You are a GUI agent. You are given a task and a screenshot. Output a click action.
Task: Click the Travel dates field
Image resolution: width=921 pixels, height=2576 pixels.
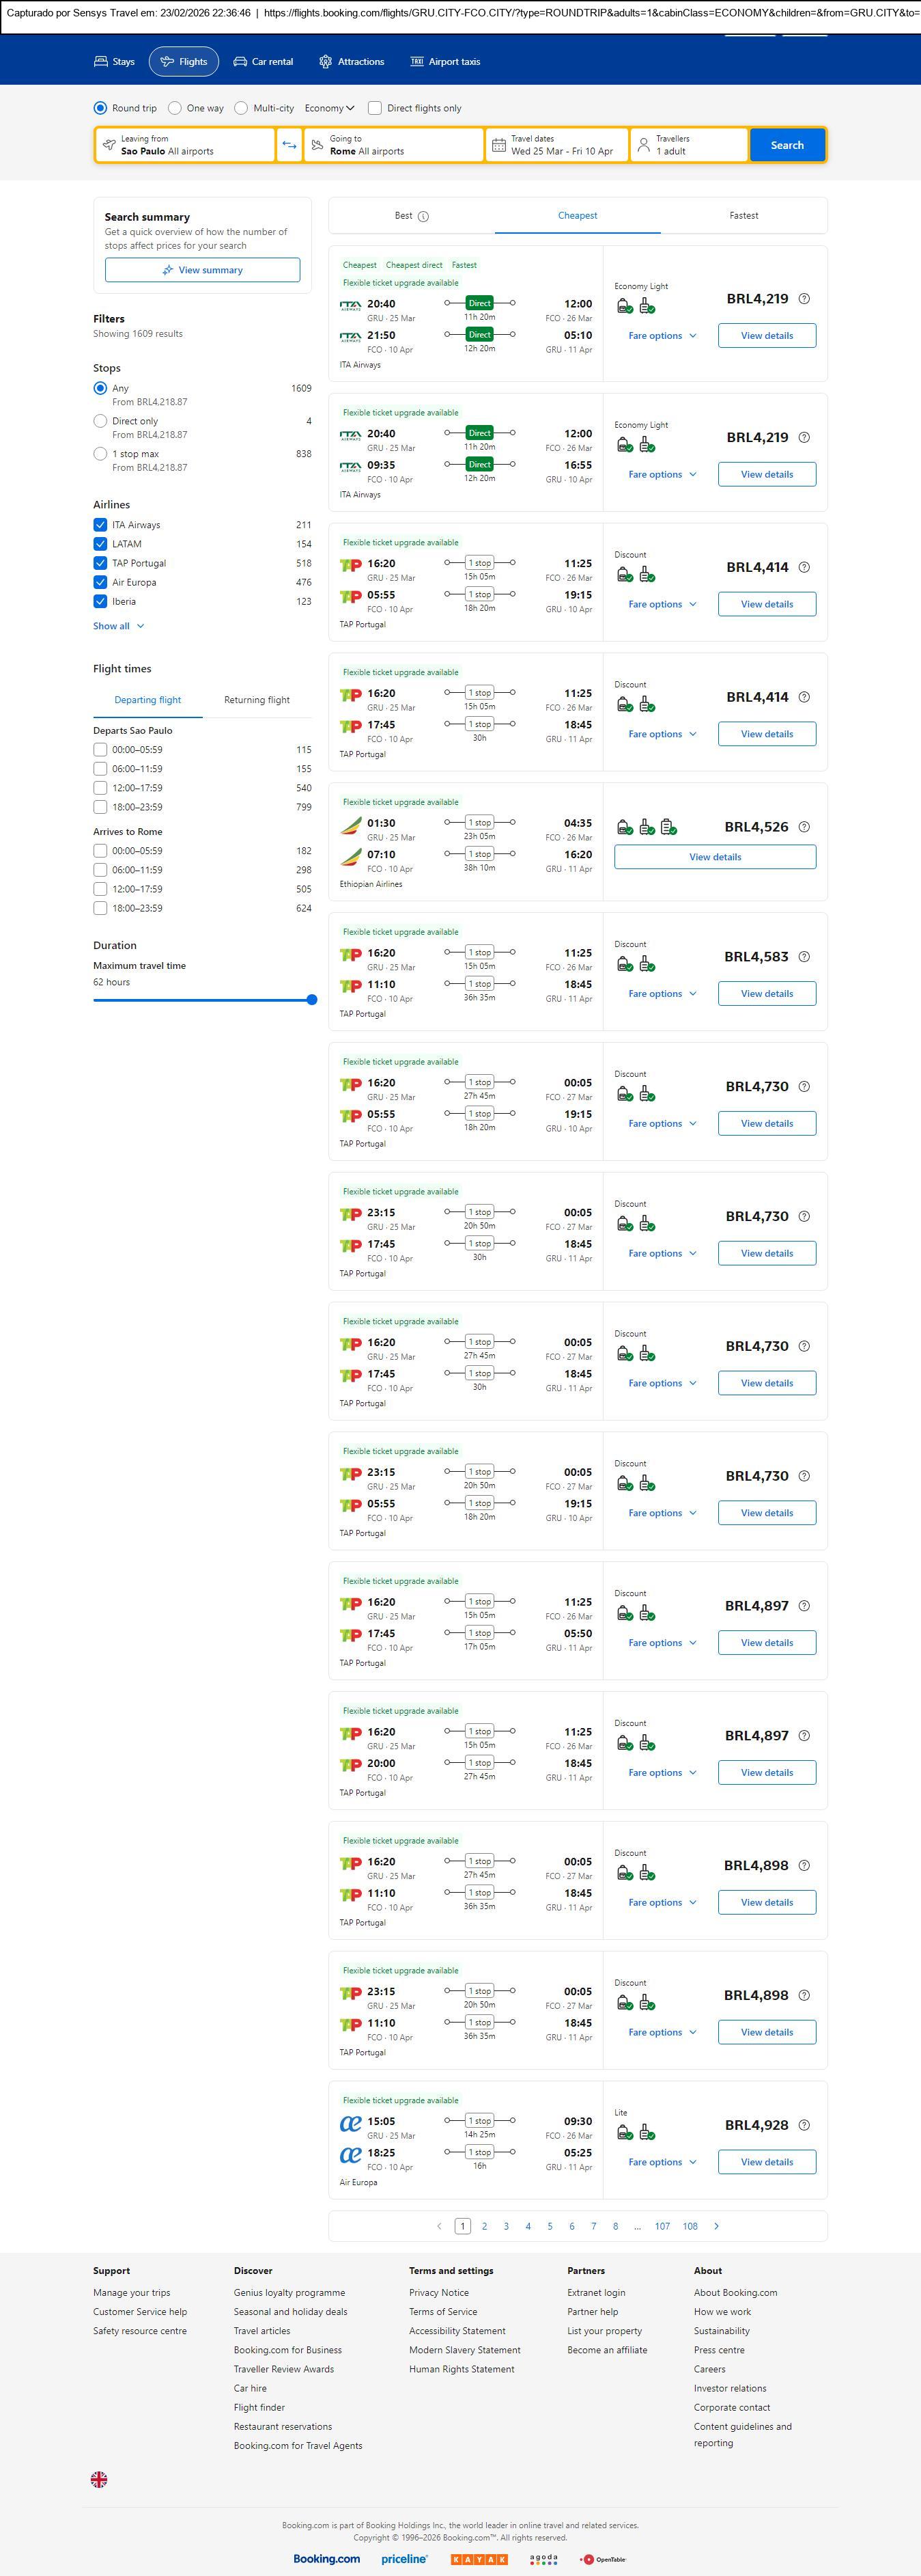pos(557,145)
